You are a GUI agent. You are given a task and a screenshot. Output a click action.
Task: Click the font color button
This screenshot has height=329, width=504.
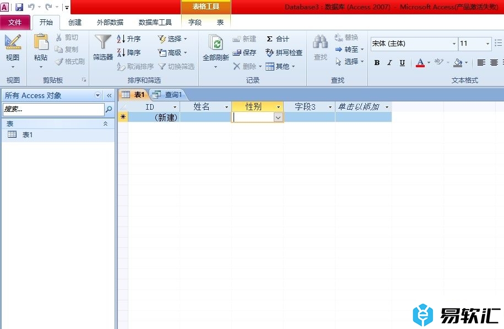pyautogui.click(x=420, y=63)
